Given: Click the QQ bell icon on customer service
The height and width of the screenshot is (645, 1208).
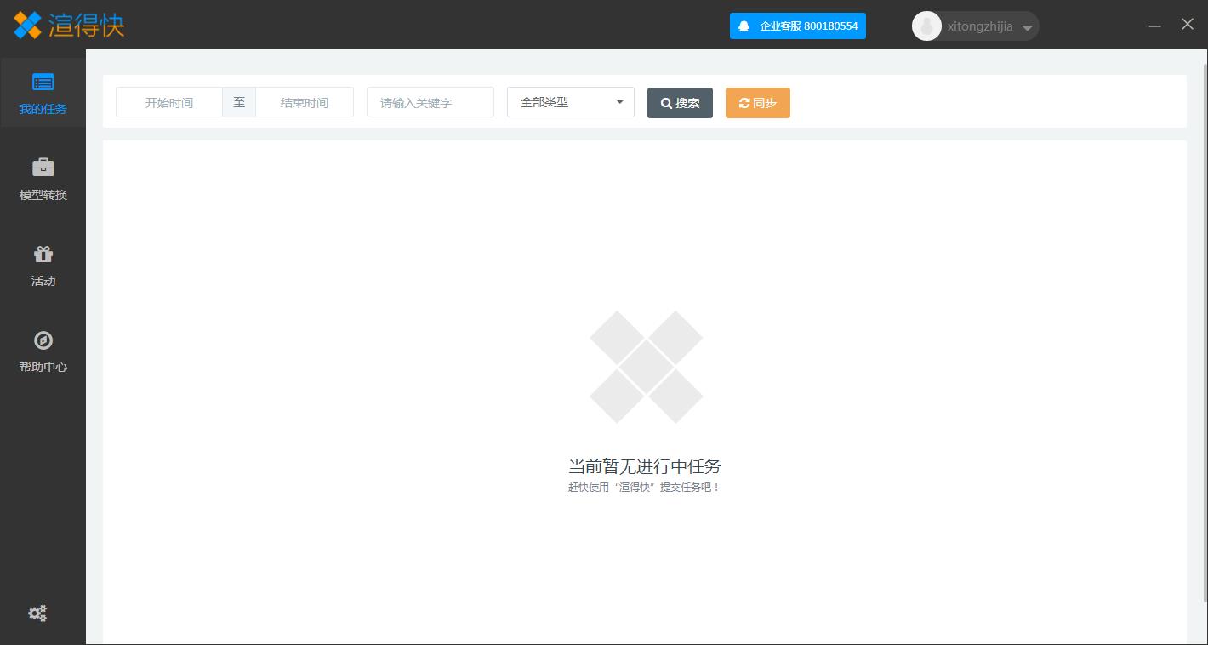Looking at the screenshot, I should (x=744, y=26).
